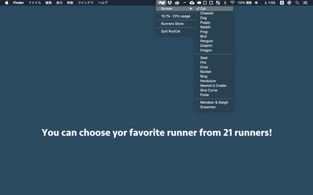Select the Fire runner
313x195 pixels.
214,62
